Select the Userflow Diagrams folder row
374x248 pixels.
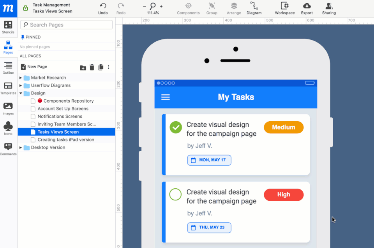(66, 85)
